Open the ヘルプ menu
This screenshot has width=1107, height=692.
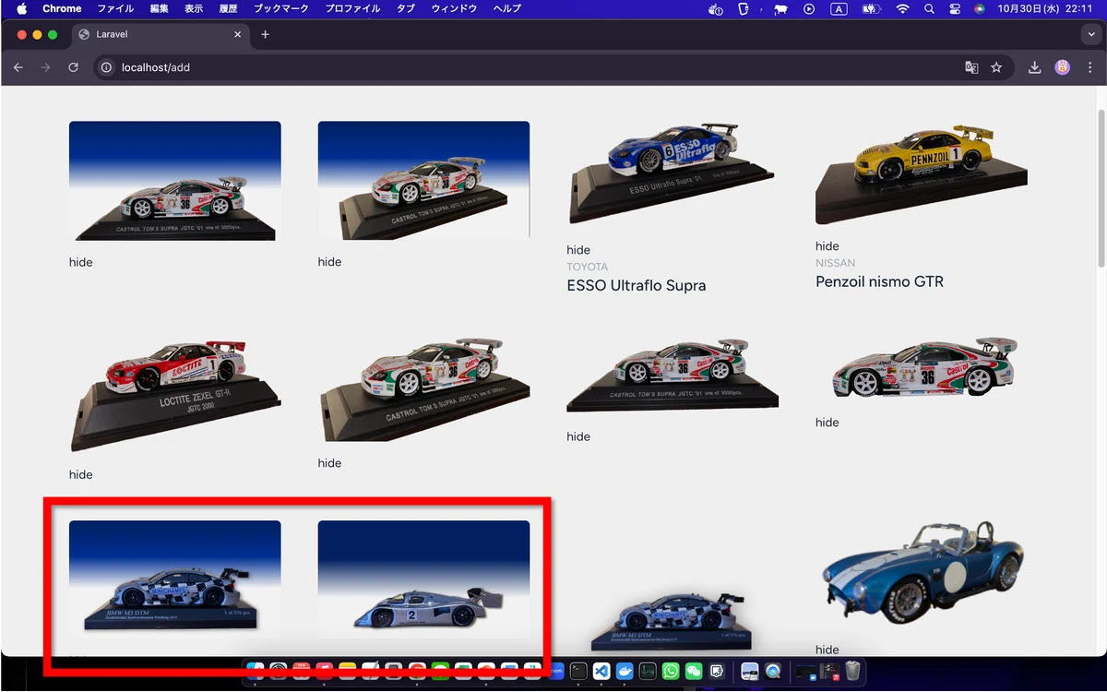point(506,9)
